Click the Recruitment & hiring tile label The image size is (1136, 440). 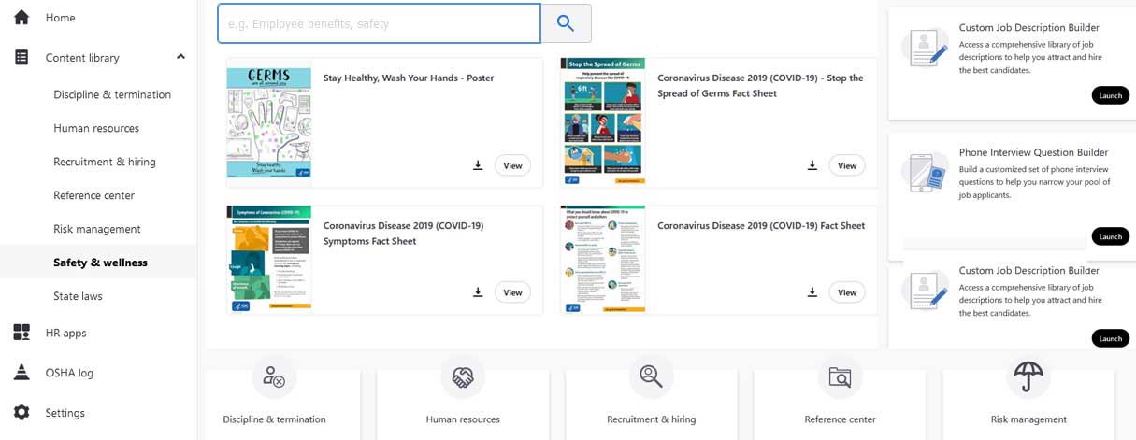(652, 419)
